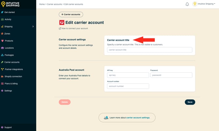Click the Carrier accounts key icon
Viewport: 219px width, 131px height.
click(2, 62)
